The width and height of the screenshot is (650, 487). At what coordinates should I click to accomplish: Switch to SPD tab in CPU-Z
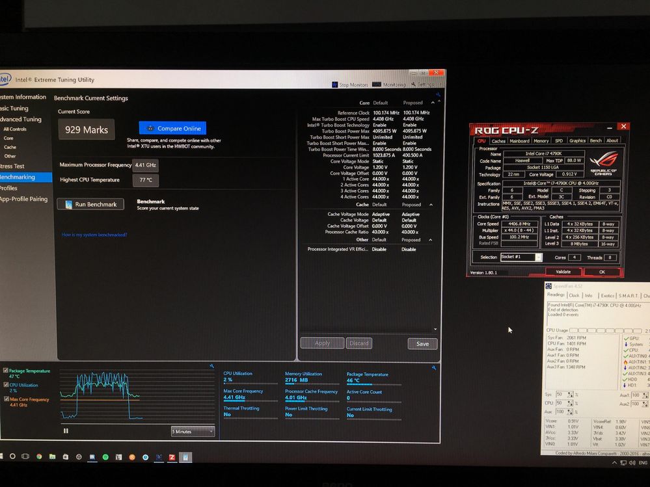pos(559,141)
